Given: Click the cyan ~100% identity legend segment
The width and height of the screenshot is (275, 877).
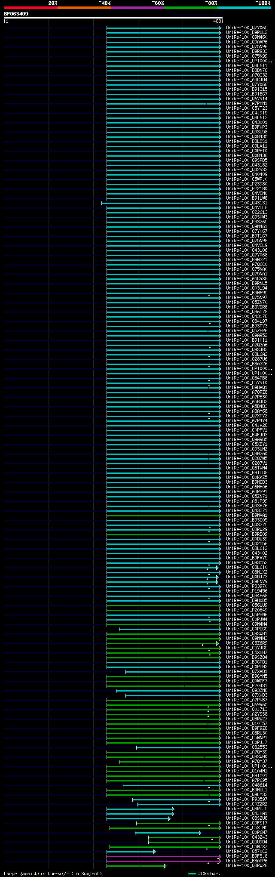Looking at the screenshot, I should click(244, 8).
